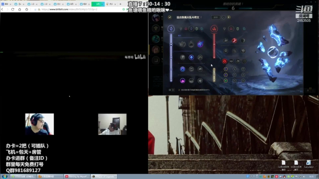
Task: Select Celerity rune in Sorcery row two
Action: 191,69
